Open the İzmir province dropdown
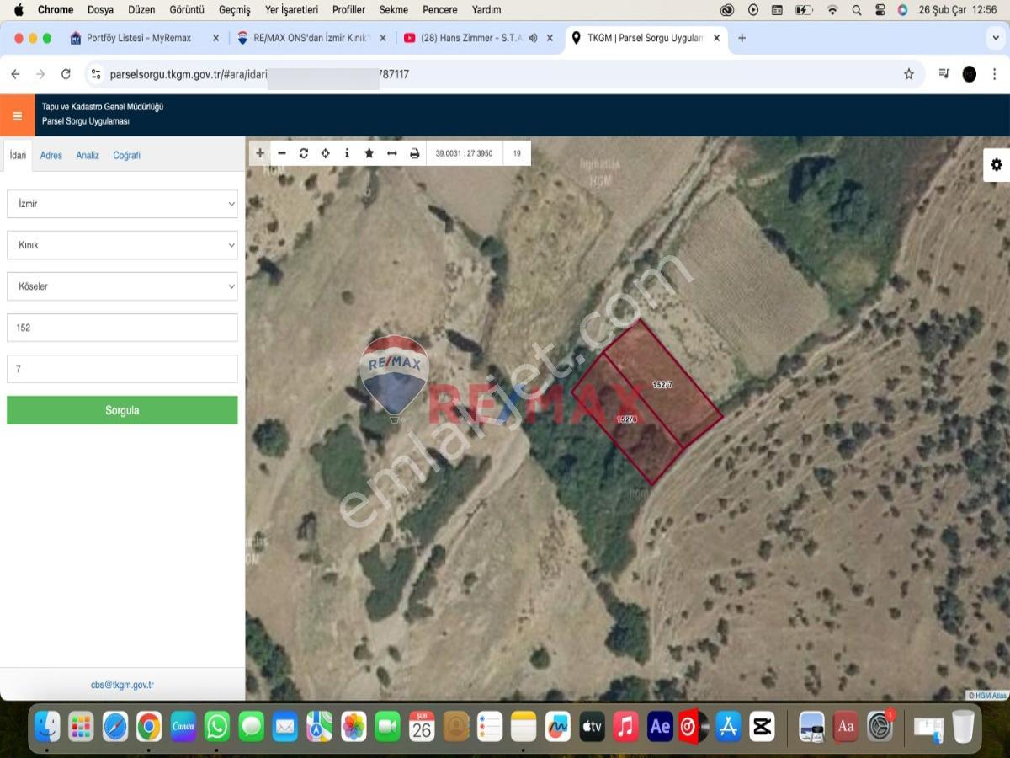This screenshot has height=758, width=1010. [122, 204]
